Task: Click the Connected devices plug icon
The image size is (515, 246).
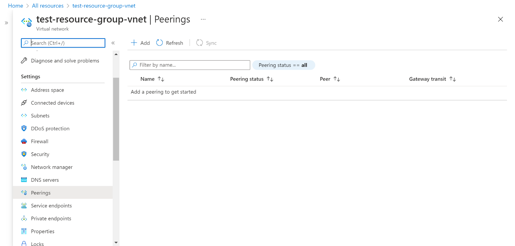Action: coord(24,103)
